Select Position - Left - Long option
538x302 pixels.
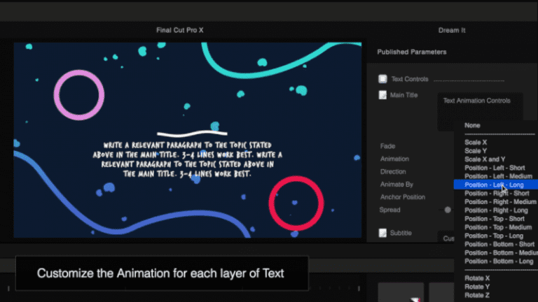tap(496, 185)
